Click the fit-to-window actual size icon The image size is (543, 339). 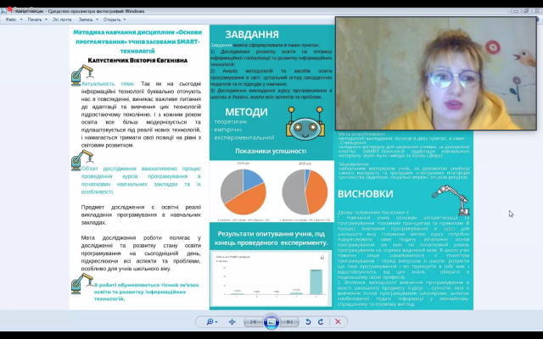[x=232, y=322]
